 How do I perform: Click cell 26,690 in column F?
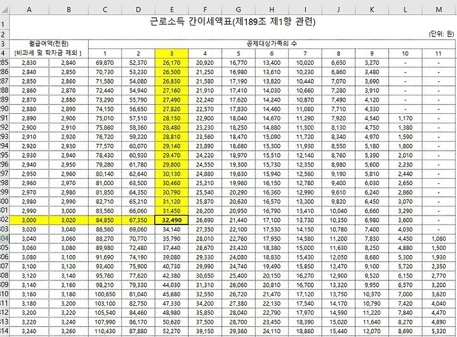205,220
